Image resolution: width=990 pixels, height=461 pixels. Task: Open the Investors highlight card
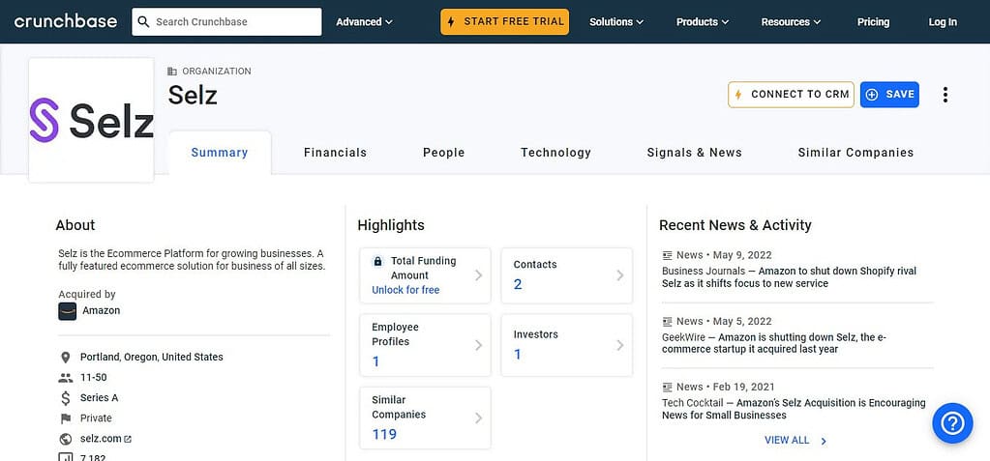pyautogui.click(x=566, y=345)
